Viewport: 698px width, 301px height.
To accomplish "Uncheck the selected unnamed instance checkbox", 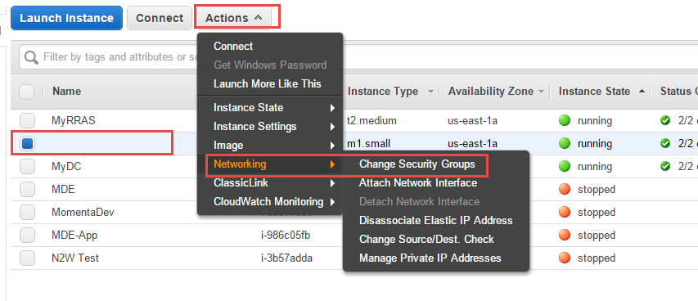I will [x=27, y=143].
